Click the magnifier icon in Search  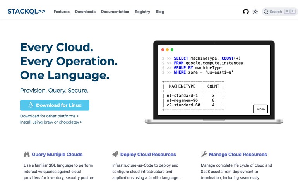tap(266, 12)
